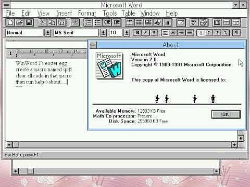
Task: Click the Open file toolbar icon
Action: point(20,22)
